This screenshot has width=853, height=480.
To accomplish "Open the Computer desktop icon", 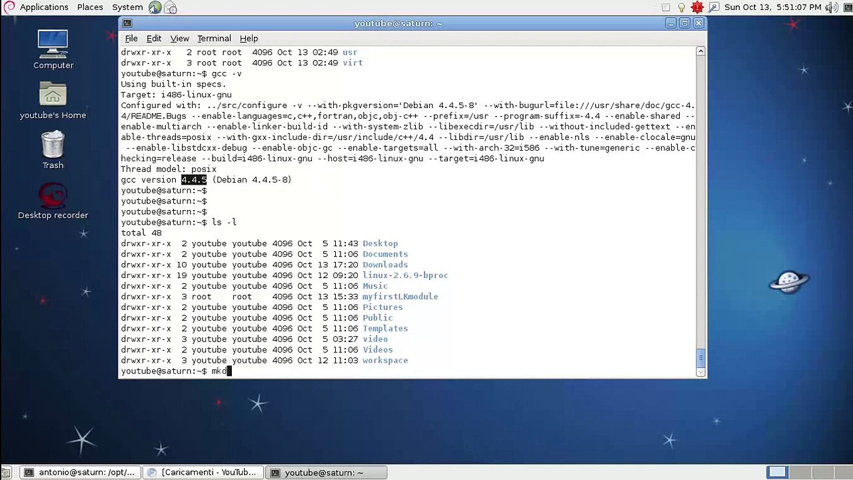I will (x=53, y=48).
